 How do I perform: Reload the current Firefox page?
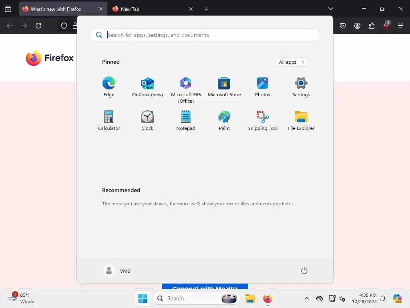(38, 26)
